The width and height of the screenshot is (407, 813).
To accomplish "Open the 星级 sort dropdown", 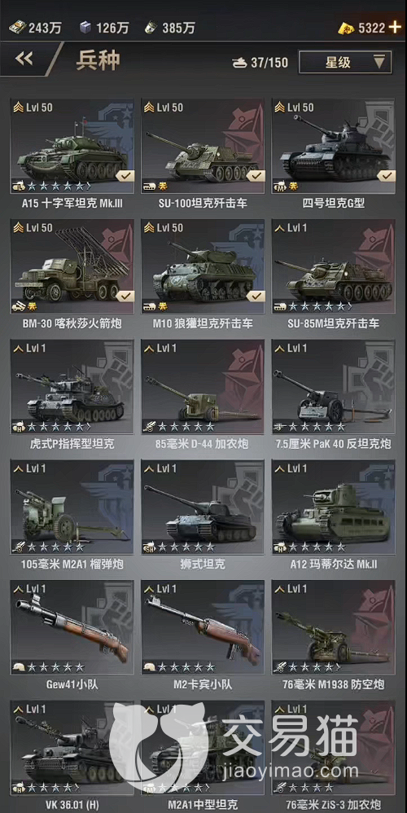I will point(345,62).
